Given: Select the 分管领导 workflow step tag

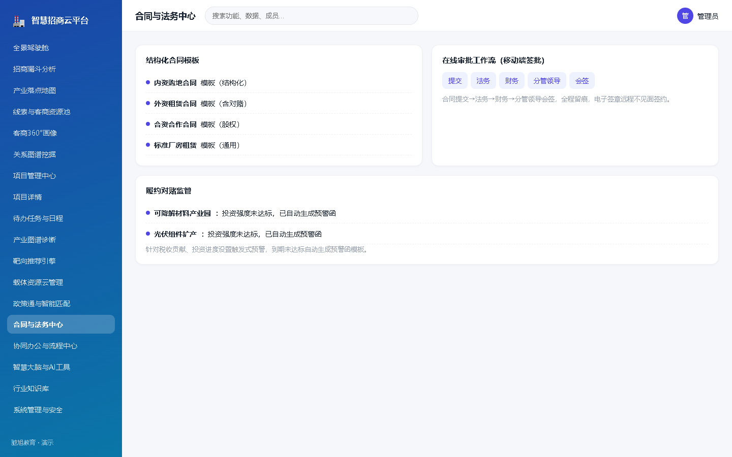Looking at the screenshot, I should [x=547, y=81].
